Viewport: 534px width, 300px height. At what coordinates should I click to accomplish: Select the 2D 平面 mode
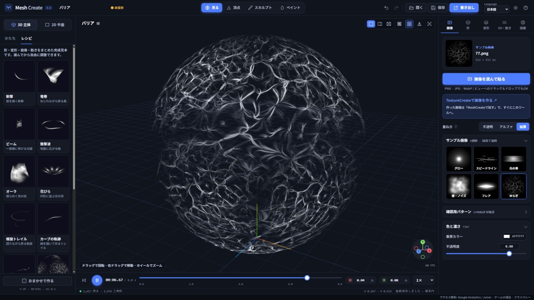click(x=54, y=24)
